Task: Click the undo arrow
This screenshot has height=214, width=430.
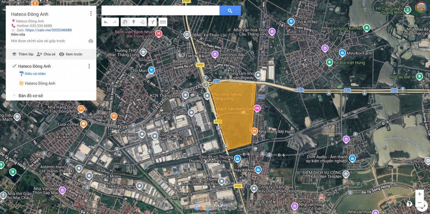Action: coord(106,22)
